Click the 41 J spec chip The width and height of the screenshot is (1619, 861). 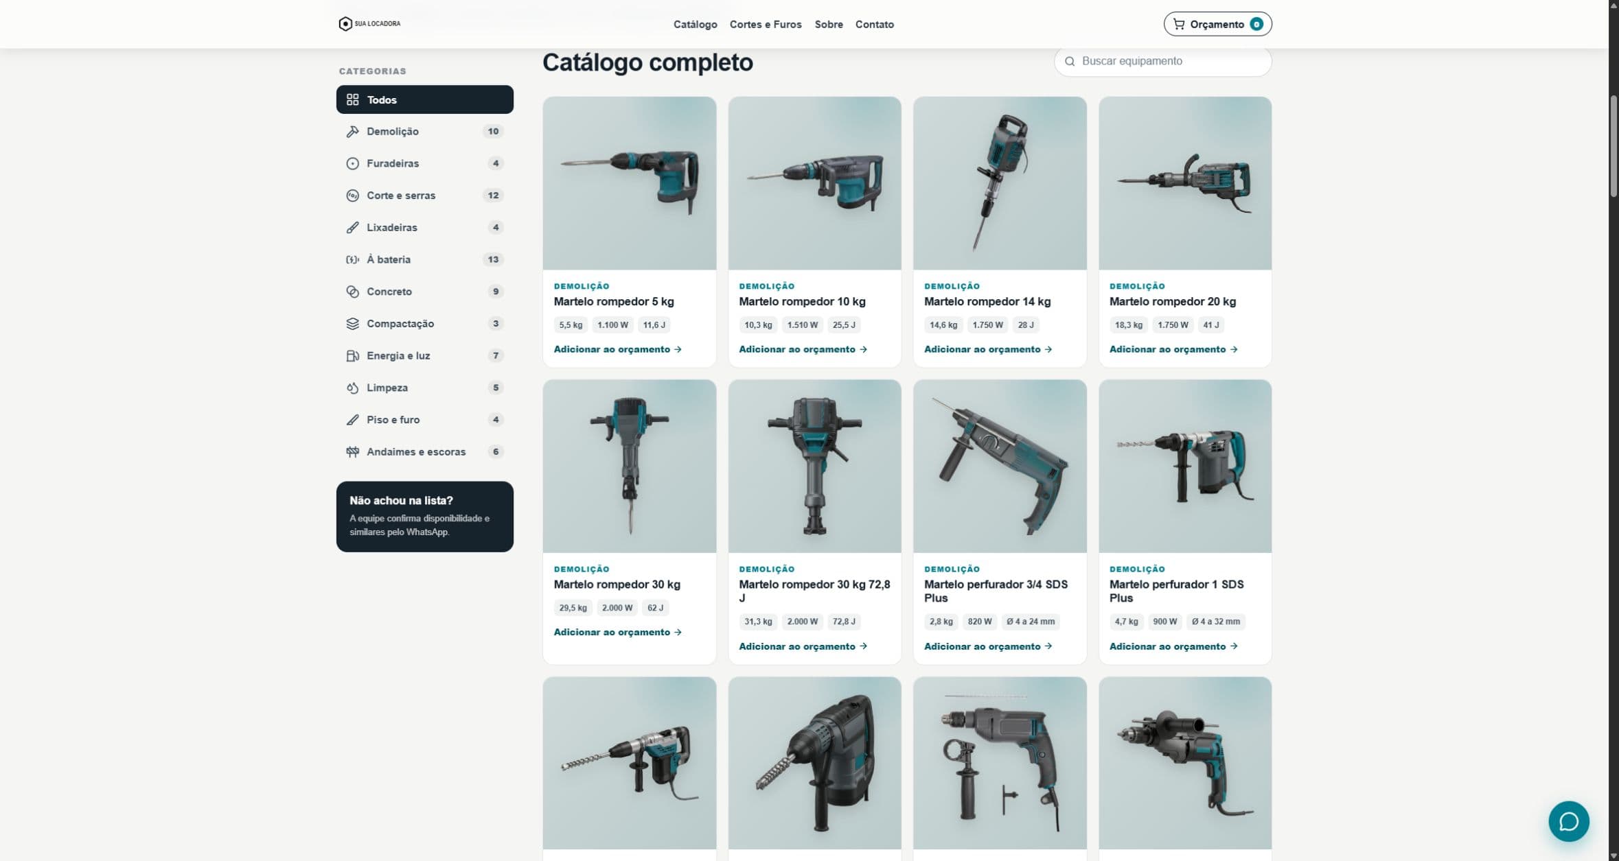(1211, 325)
